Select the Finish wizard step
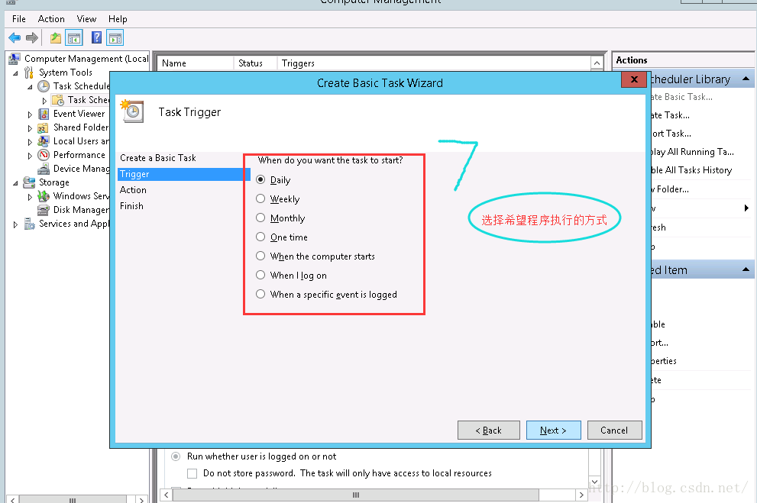Screen dimensions: 757x503 point(132,206)
